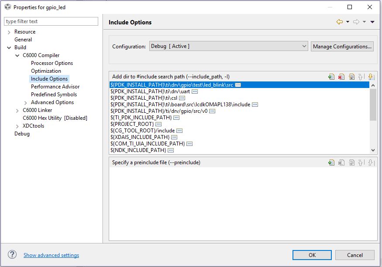Click Edit include path icon
Screen dimensions: 382x267
[351, 77]
